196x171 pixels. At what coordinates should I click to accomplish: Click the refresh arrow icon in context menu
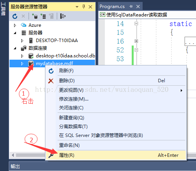51,71
